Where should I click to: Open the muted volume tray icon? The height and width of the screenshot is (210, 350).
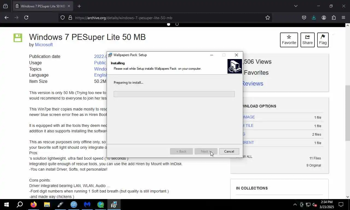(x=314, y=205)
